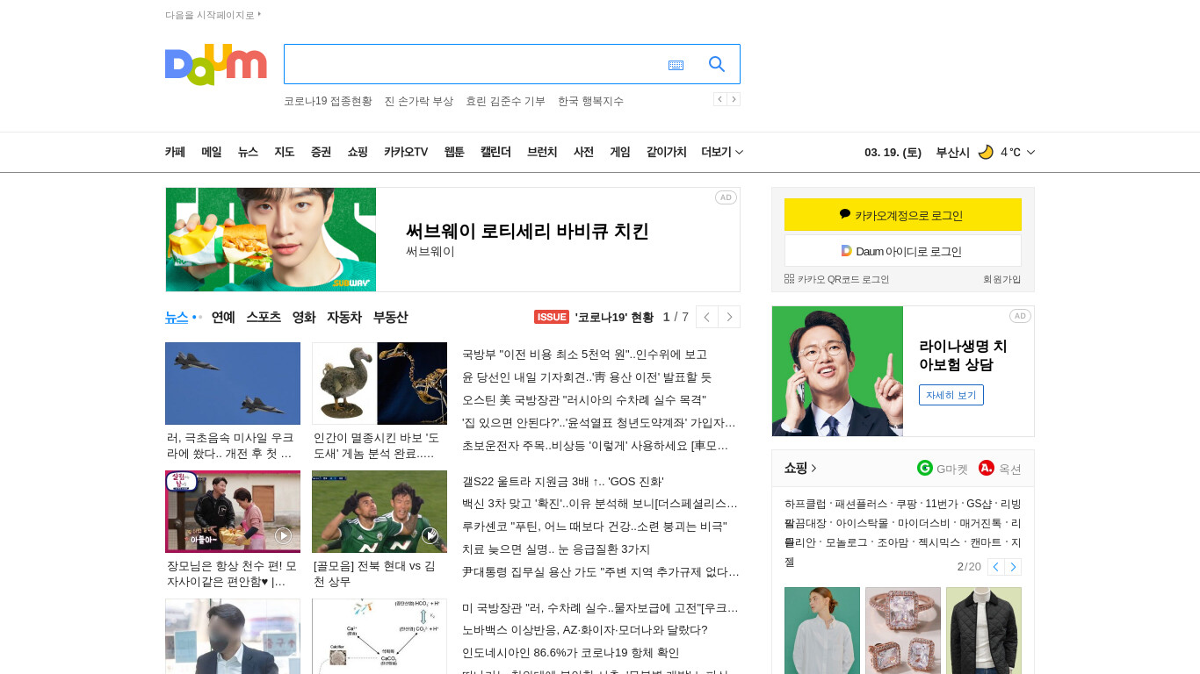Open the 캘린더 menu
Screen dimensions: 1200x674
point(495,152)
